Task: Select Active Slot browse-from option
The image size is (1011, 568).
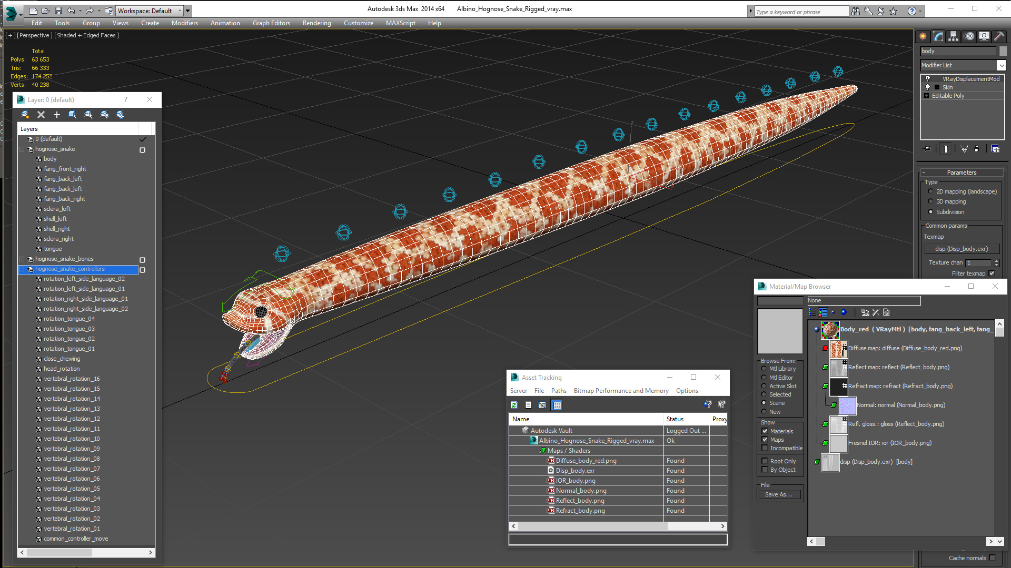Action: coord(764,386)
